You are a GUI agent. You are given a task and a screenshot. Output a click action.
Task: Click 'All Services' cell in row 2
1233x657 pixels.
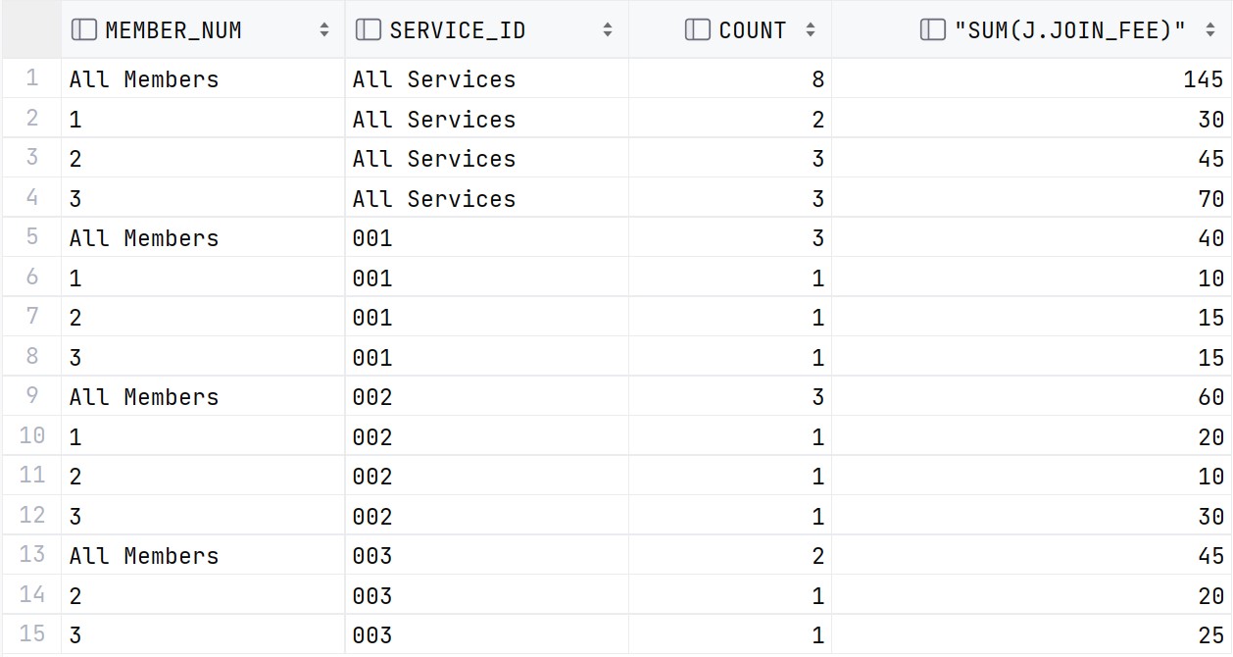click(487, 119)
